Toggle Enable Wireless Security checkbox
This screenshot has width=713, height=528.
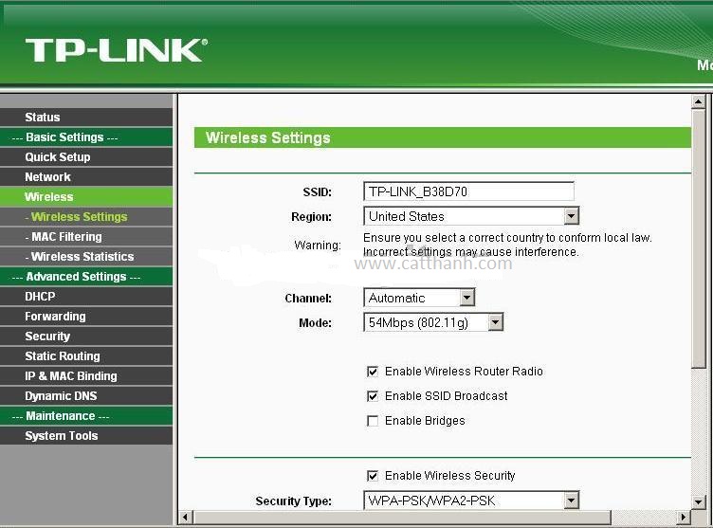[373, 476]
